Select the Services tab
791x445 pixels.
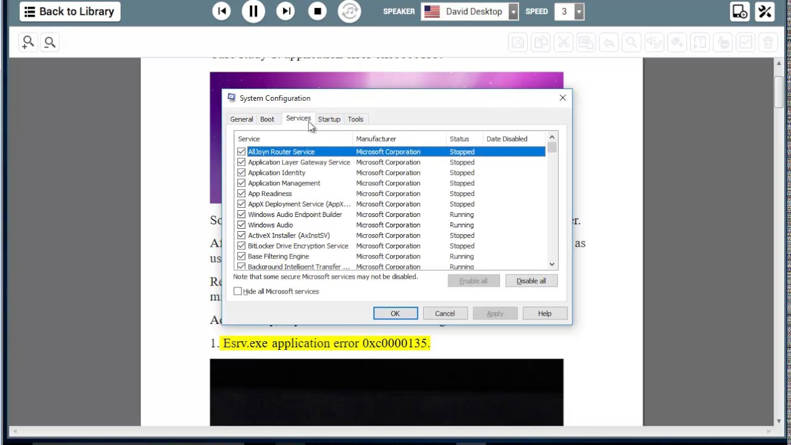pyautogui.click(x=298, y=118)
